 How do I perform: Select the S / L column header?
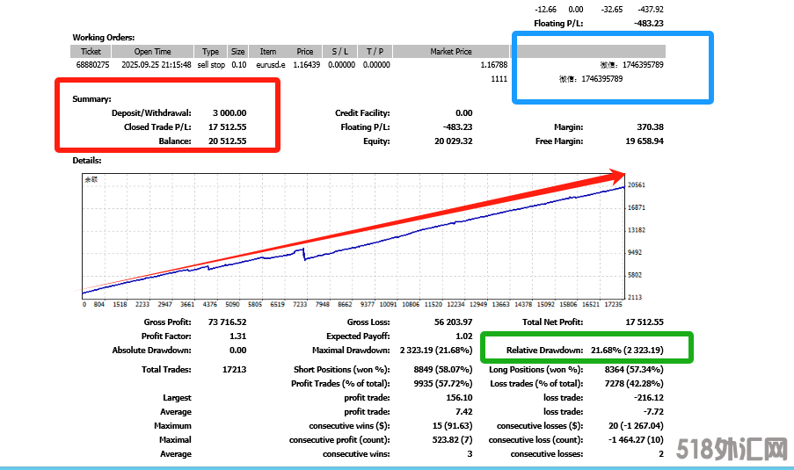click(339, 52)
